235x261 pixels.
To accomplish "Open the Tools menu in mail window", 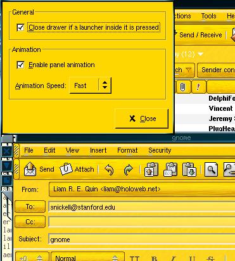I will 208,16.
